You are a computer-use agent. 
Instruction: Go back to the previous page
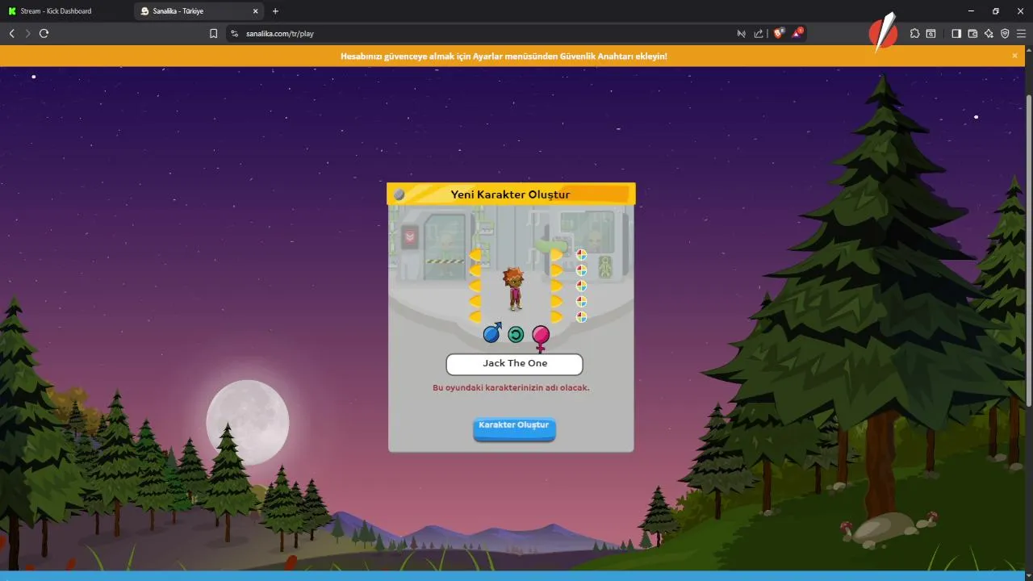point(11,34)
